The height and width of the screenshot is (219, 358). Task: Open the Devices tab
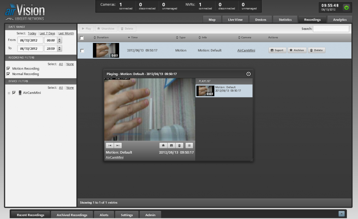[260, 20]
